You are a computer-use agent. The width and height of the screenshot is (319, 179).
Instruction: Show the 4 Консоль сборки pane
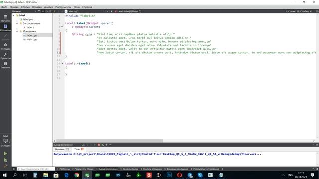129,169
